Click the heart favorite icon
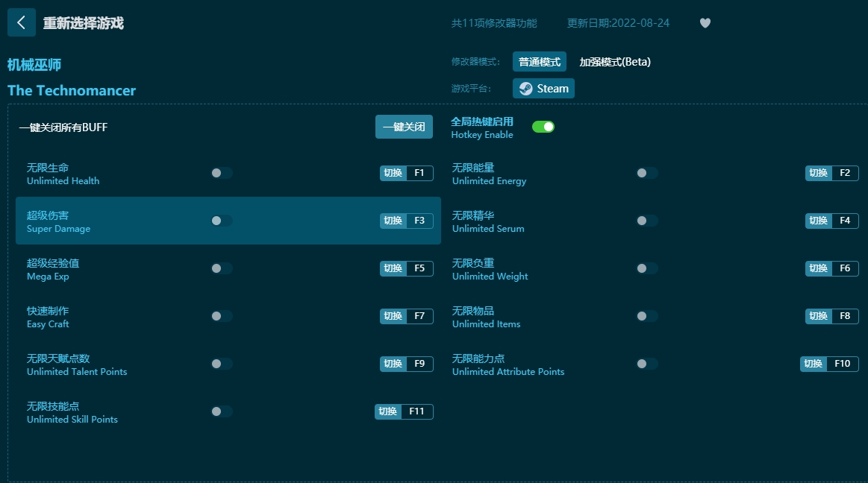Screen dimensions: 868x483 pos(705,23)
